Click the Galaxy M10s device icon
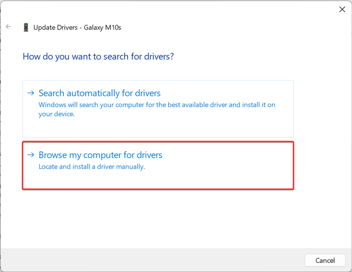 pos(26,27)
